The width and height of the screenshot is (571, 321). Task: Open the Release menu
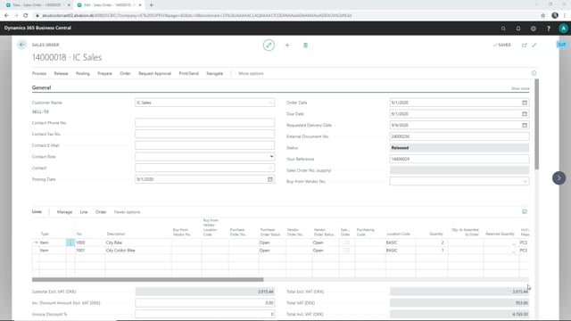coord(62,73)
